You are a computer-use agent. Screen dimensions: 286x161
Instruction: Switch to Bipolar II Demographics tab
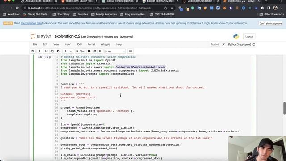(120, 1)
